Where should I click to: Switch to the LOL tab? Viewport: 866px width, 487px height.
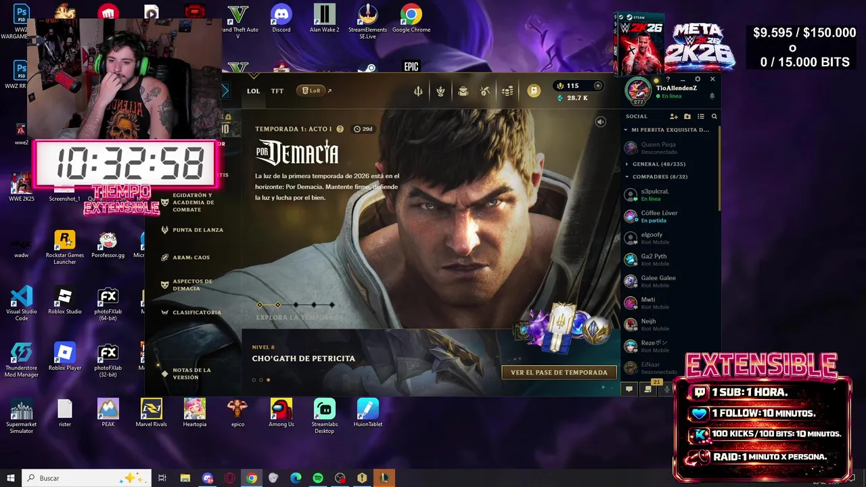[x=253, y=91]
